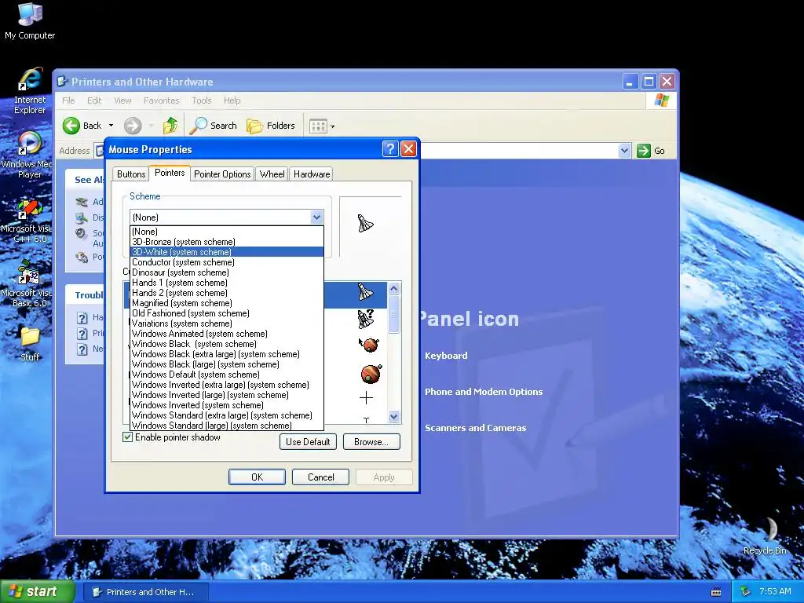Choose Conductor (system scheme) entry
804x603 pixels.
pyautogui.click(x=227, y=262)
